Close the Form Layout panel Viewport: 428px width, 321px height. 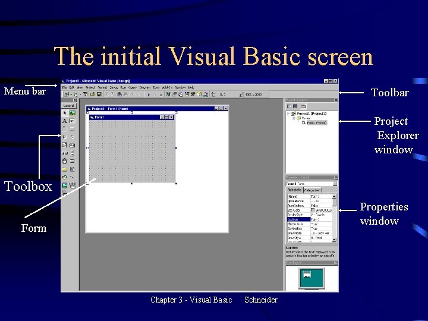336,263
